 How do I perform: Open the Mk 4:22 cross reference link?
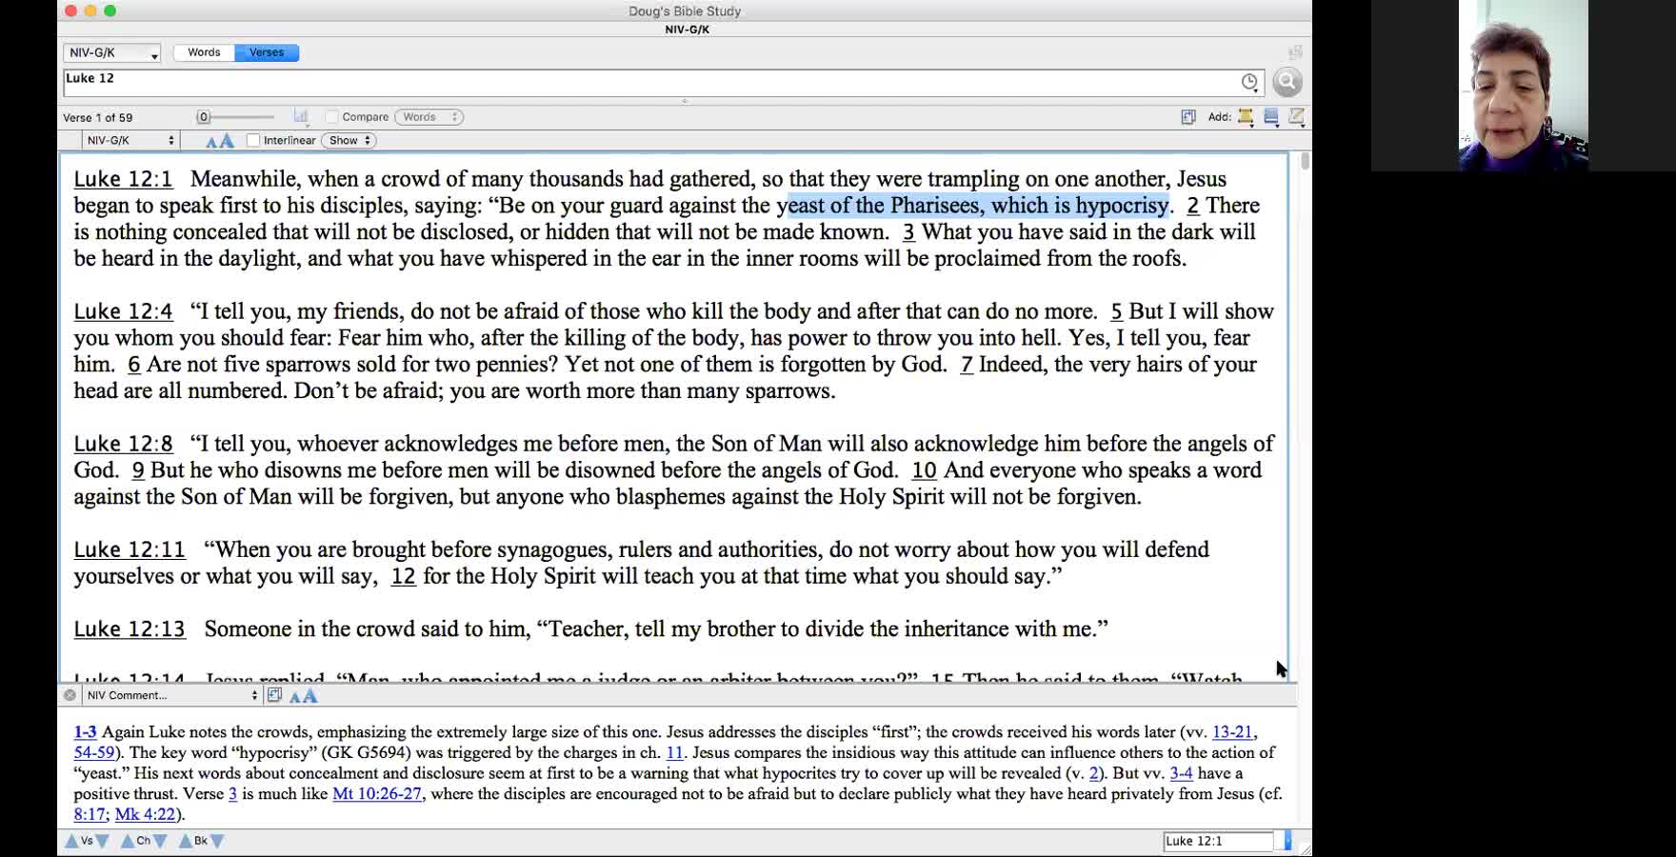tap(146, 814)
